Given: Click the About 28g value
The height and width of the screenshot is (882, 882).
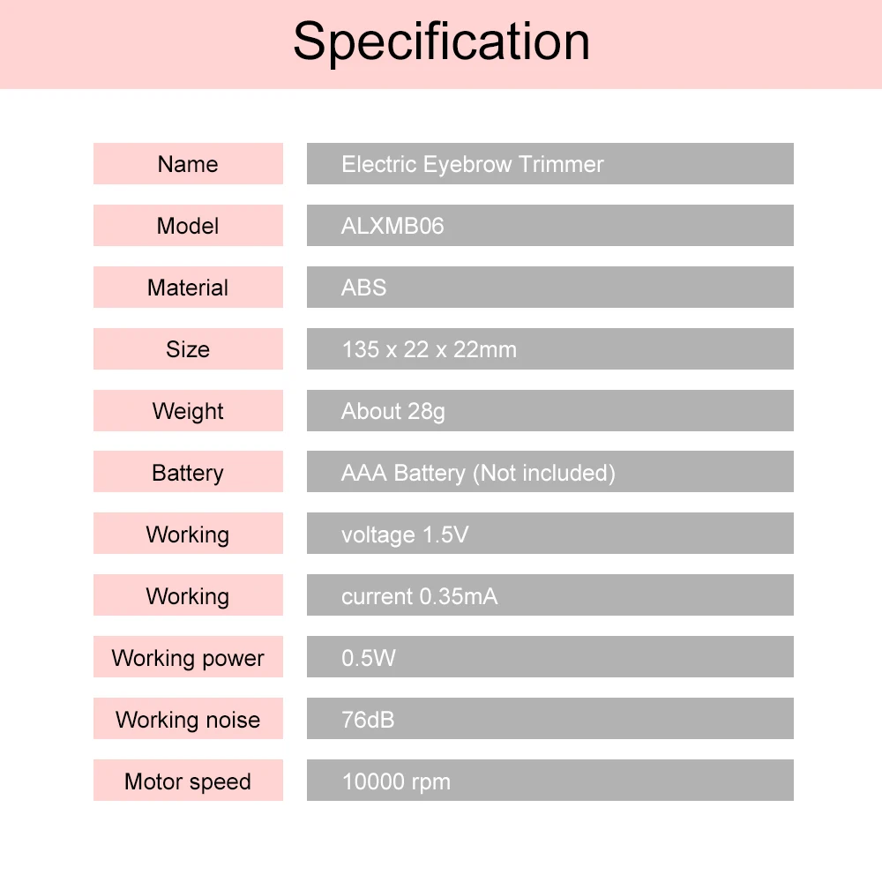Looking at the screenshot, I should [392, 411].
